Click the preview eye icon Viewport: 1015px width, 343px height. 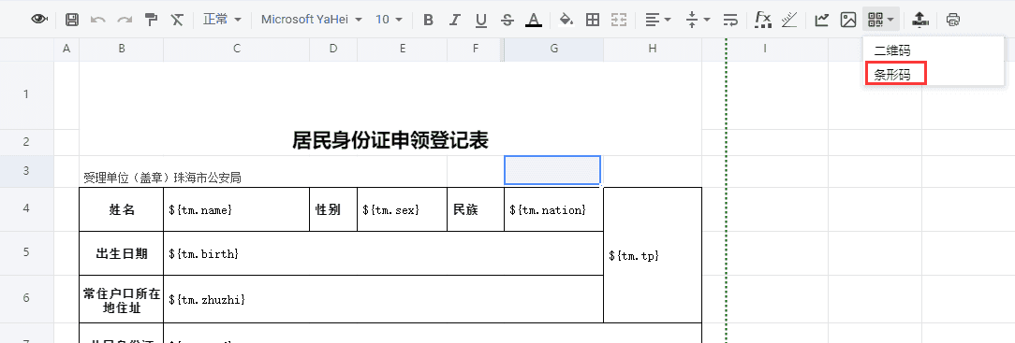[x=39, y=20]
